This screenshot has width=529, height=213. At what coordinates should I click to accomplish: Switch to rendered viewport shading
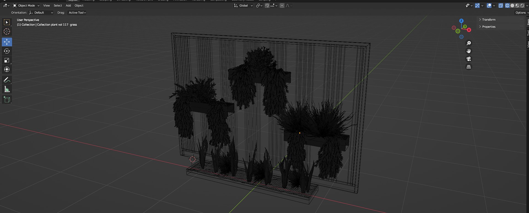522,6
